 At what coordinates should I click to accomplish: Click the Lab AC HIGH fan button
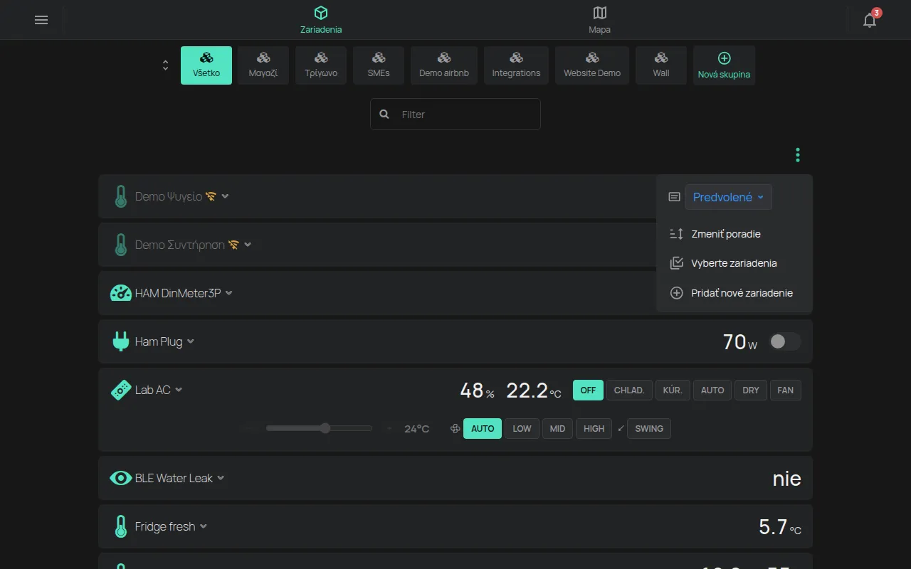[594, 429]
